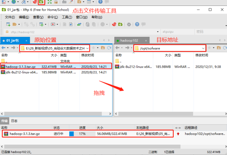Viewport: 227px width, 155px height.
Task: Open the 文件(F) menu
Action: 10,17
